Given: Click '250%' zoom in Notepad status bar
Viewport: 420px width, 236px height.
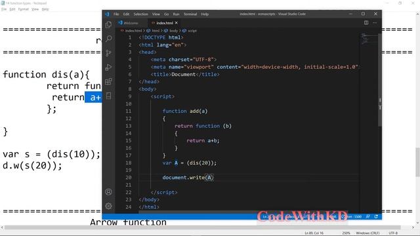Looking at the screenshot, I should (346, 233).
